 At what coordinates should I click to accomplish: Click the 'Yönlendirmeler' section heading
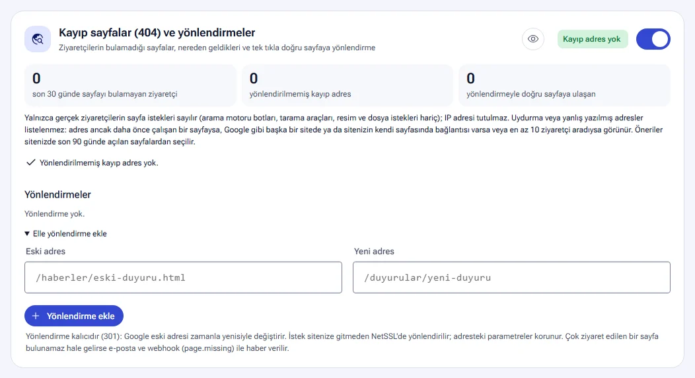(57, 194)
